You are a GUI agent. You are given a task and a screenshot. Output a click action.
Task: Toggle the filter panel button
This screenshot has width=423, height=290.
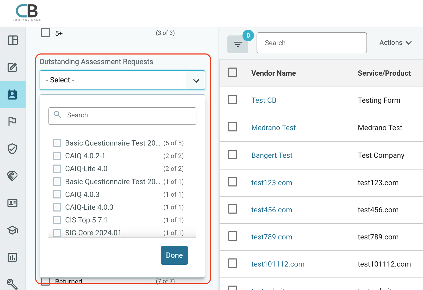tap(238, 44)
